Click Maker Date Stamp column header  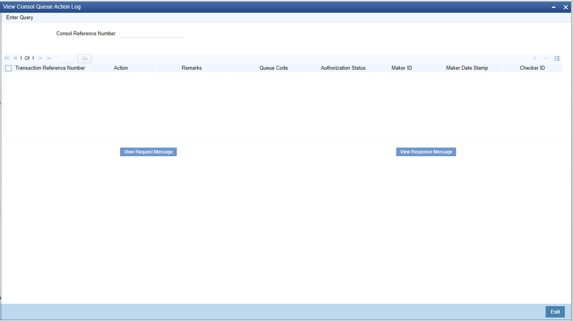pyautogui.click(x=467, y=68)
